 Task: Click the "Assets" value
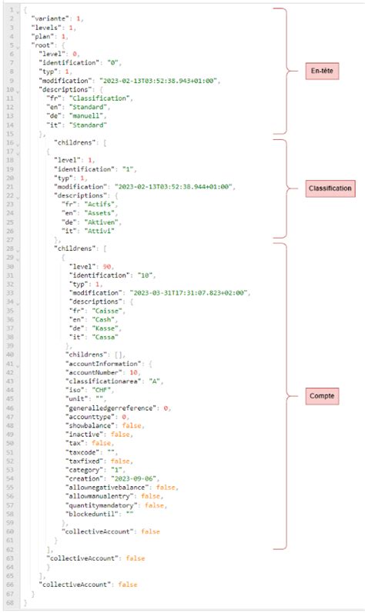[101, 214]
